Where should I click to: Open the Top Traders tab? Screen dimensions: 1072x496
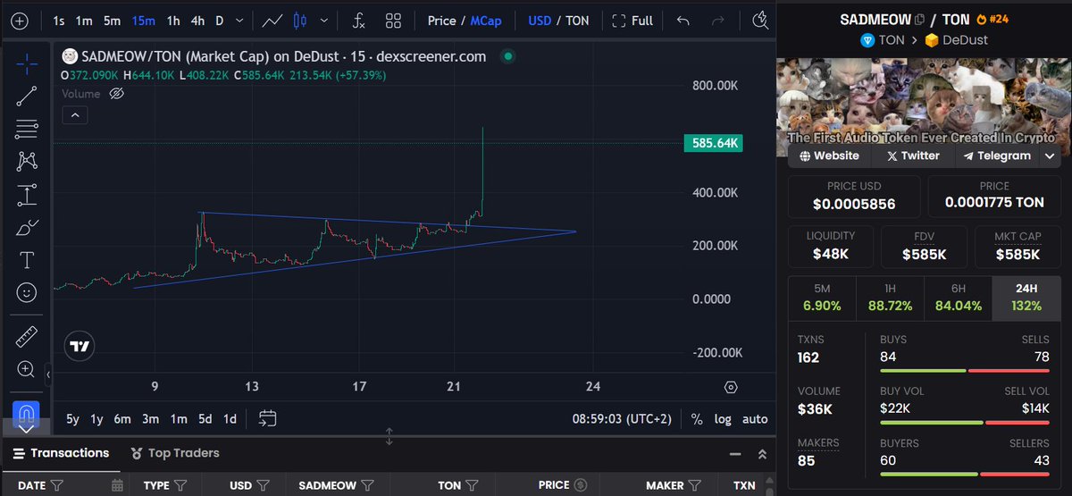175,454
